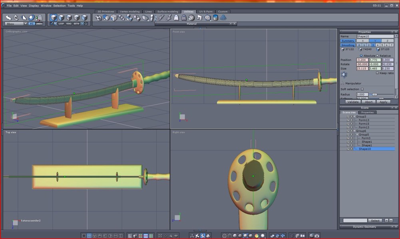Select the Relative radio option
Viewport: 400px width, 239px height.
[x=377, y=56]
